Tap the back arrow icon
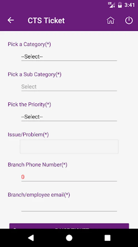Image resolution: width=138 pixels, height=247 pixels. [x=11, y=20]
